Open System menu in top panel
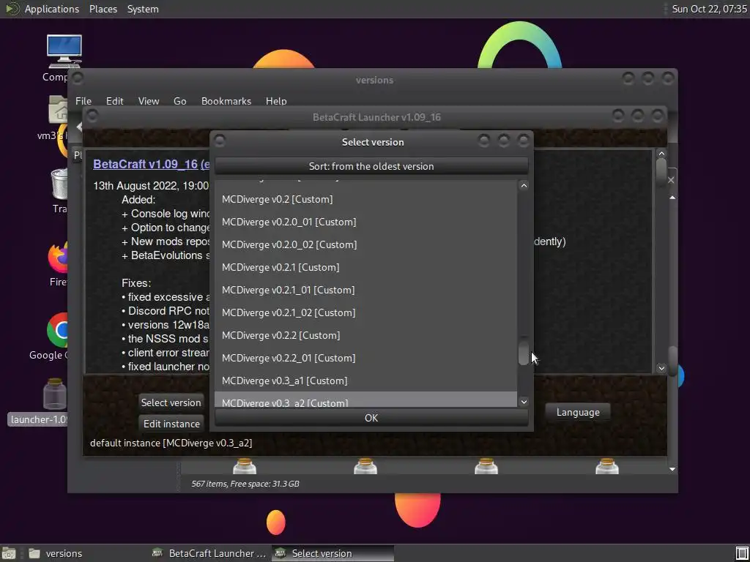Viewport: 750px width, 562px height. 143,9
